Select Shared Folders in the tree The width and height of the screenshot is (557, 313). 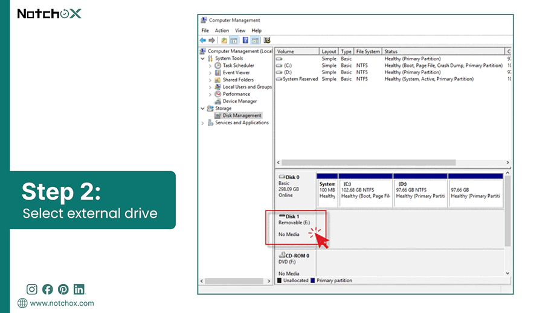click(x=238, y=80)
